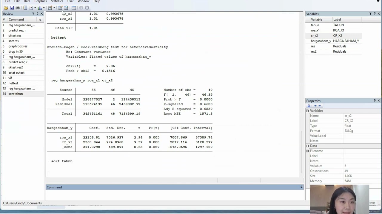
Task: Click the _rc column header in Review
Action: pyautogui.click(x=40, y=20)
